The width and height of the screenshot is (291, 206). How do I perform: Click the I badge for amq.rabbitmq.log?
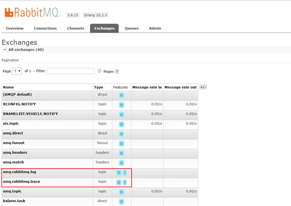pyautogui.click(x=125, y=172)
